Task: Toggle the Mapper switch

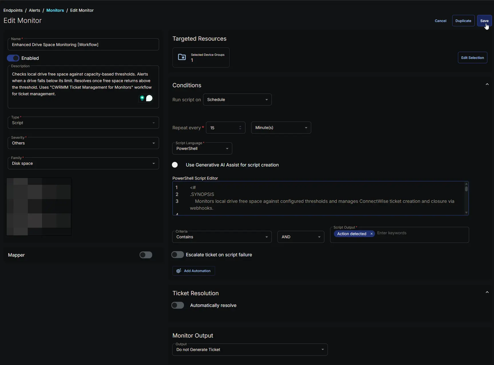Action: pyautogui.click(x=146, y=255)
